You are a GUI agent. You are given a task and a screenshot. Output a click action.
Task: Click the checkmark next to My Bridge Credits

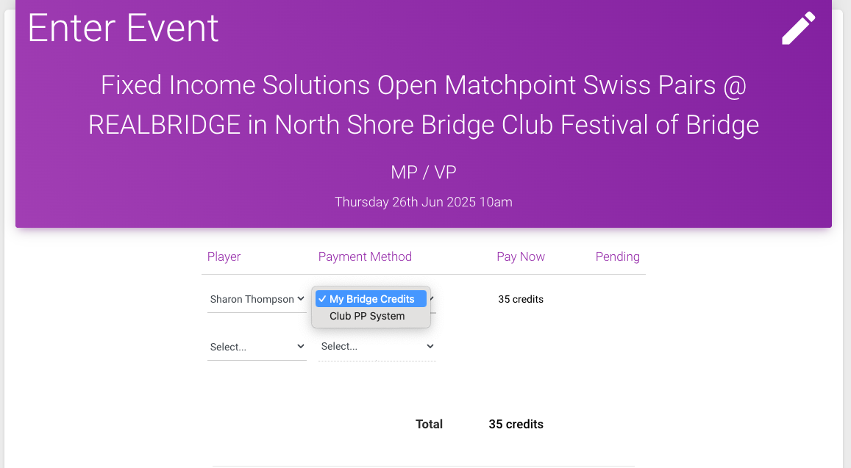tap(322, 299)
